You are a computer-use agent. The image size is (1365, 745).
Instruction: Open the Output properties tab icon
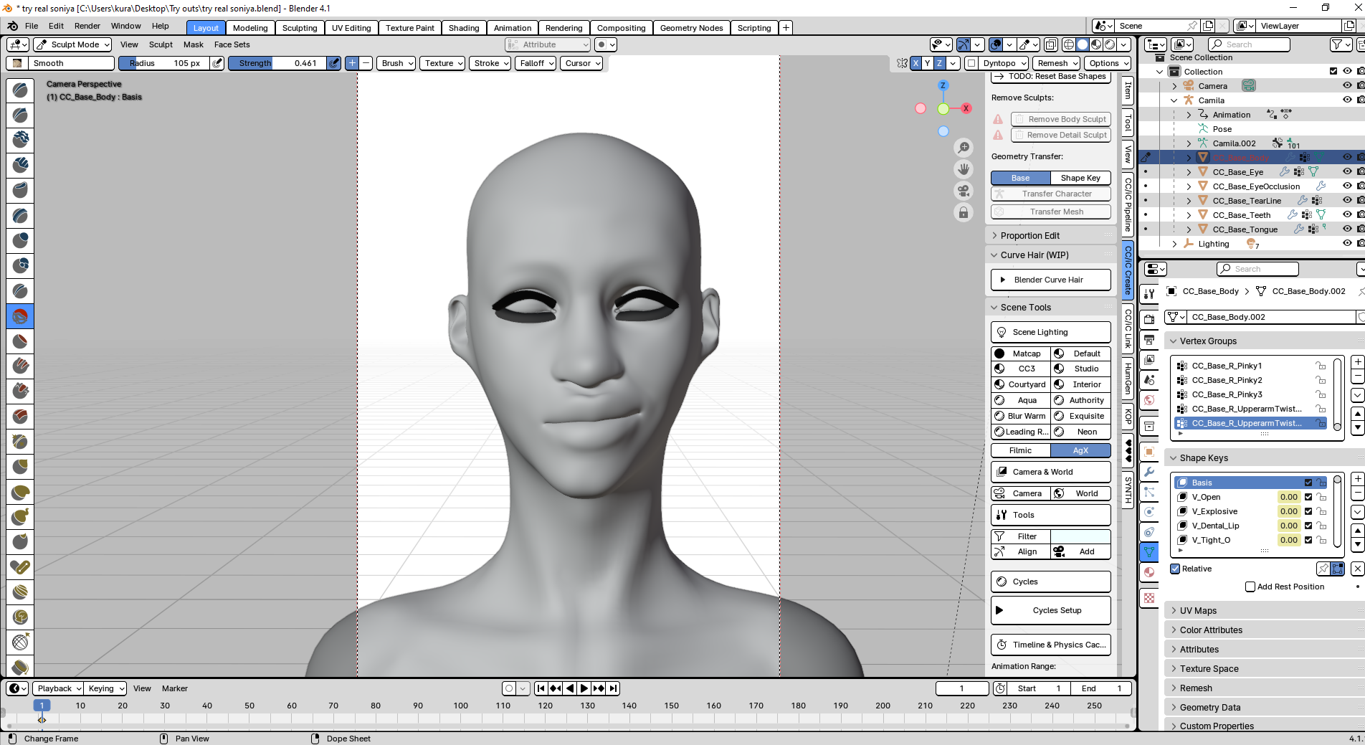1149,339
